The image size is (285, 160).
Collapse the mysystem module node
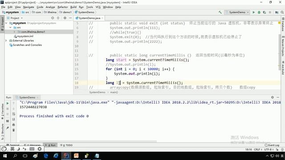pos(6,23)
